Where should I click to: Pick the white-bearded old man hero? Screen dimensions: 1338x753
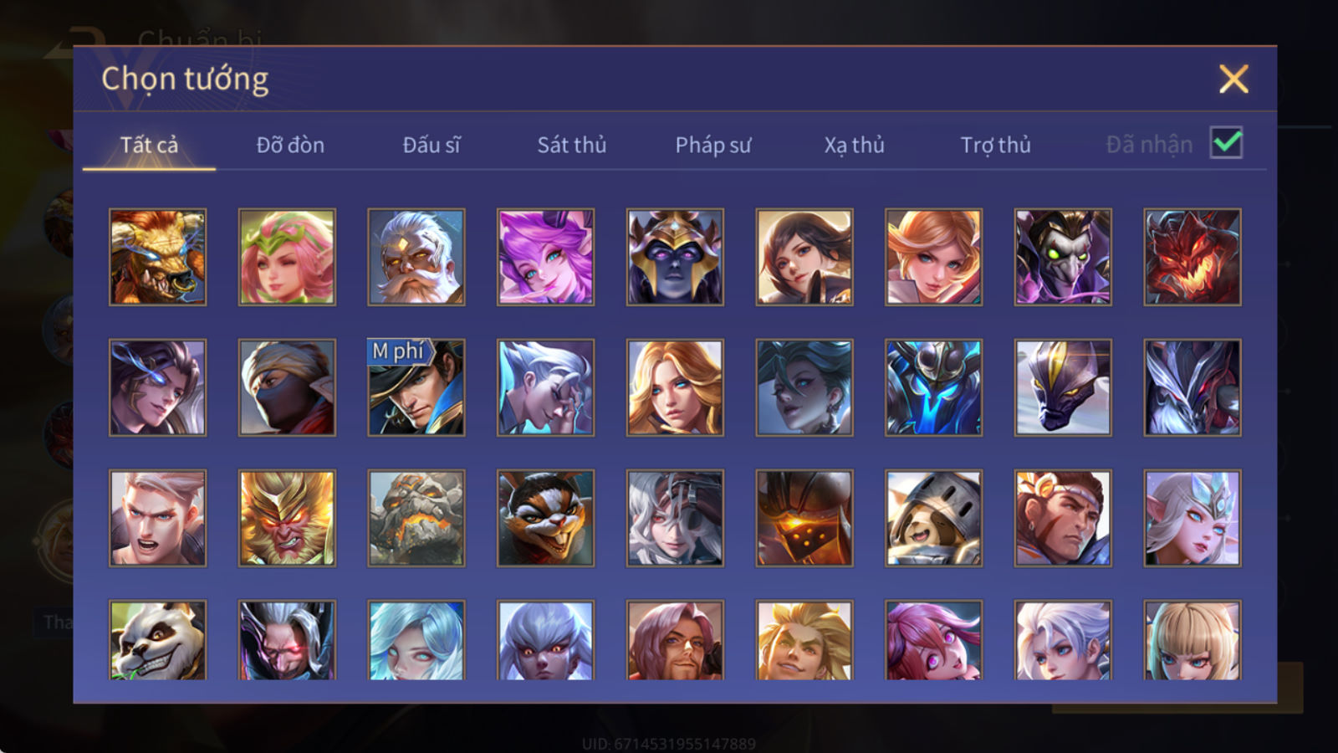click(416, 257)
